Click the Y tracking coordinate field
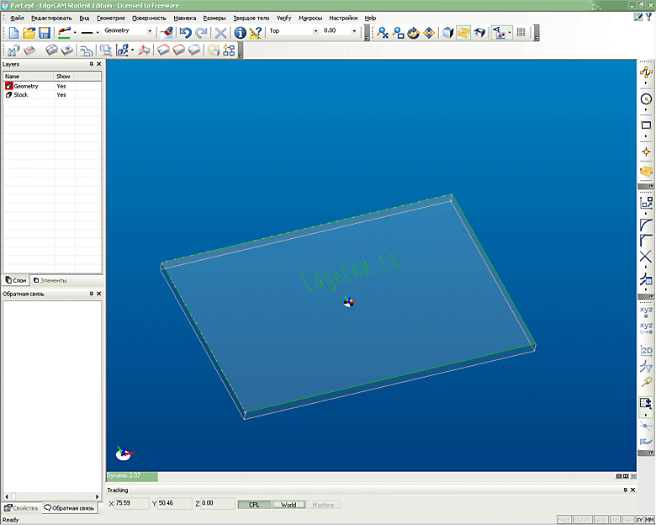This screenshot has width=656, height=525. pos(175,503)
